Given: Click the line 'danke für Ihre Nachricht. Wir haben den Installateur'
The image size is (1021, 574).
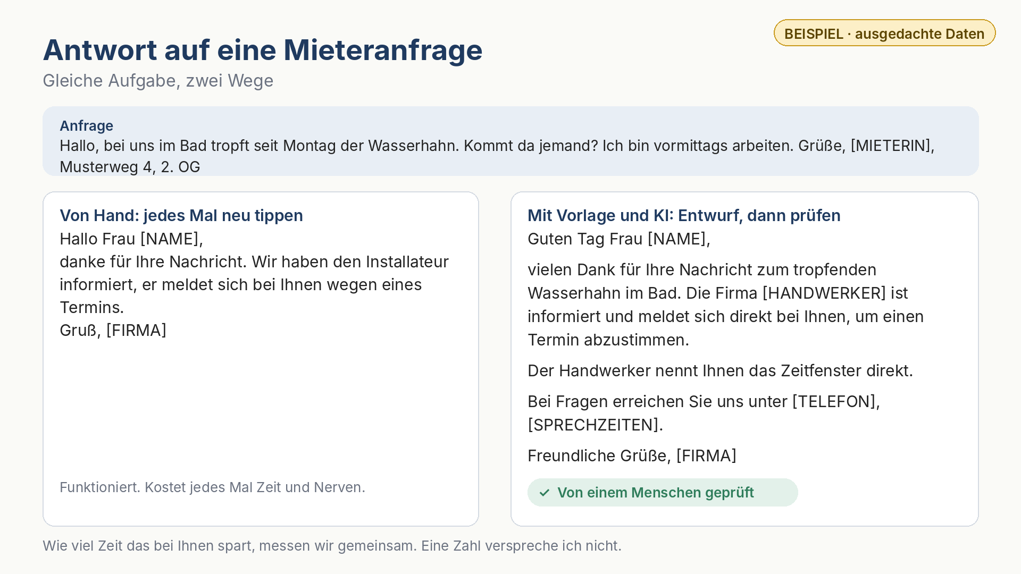Looking at the screenshot, I should pyautogui.click(x=254, y=262).
